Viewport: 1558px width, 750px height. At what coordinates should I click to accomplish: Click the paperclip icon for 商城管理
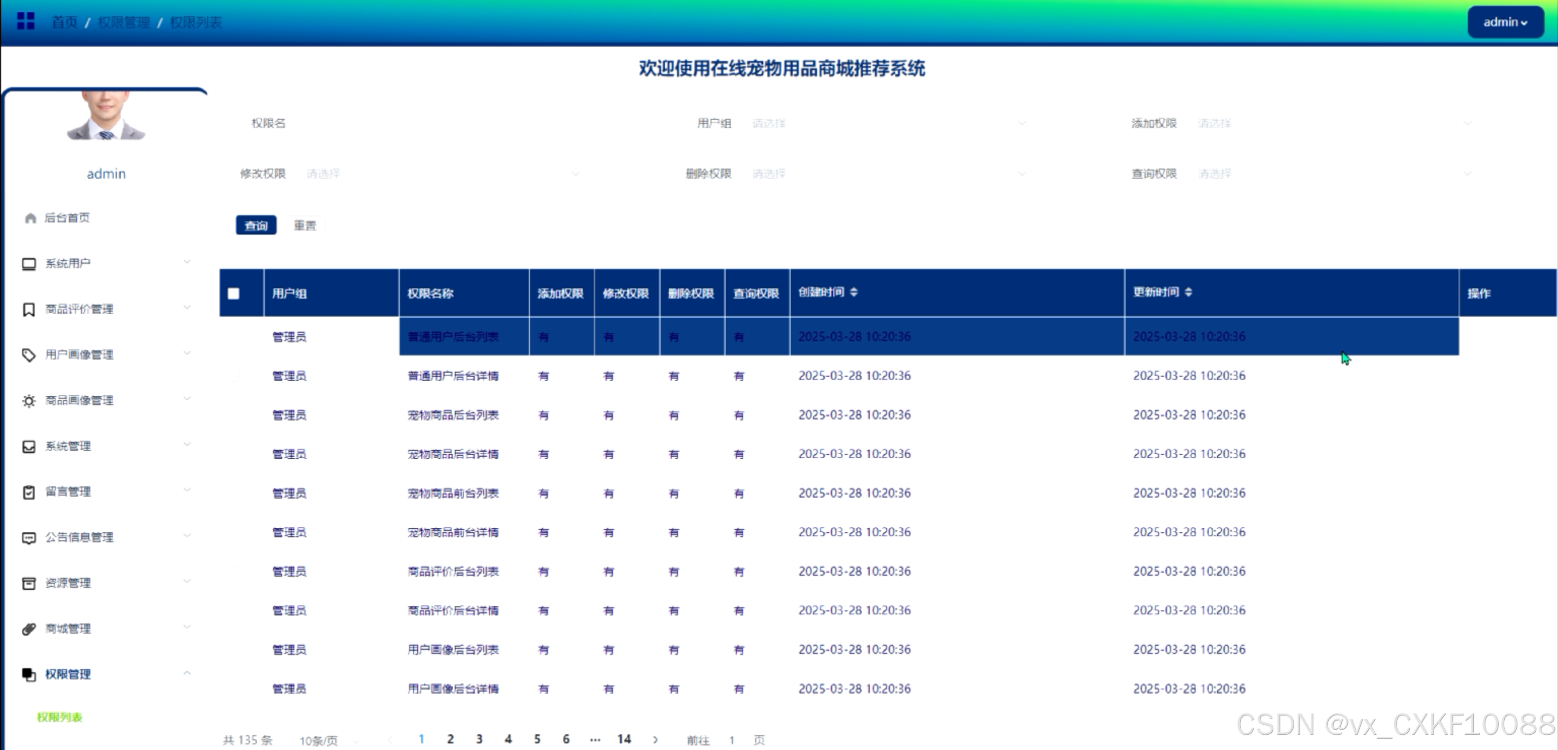click(x=28, y=629)
